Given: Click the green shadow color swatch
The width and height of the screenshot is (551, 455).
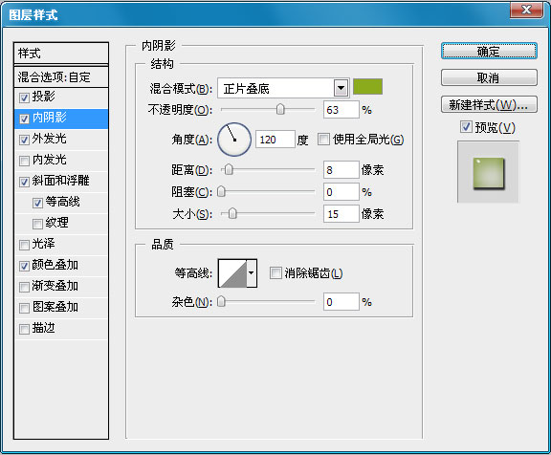Looking at the screenshot, I should point(367,87).
